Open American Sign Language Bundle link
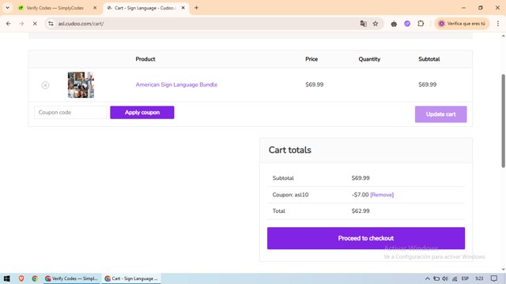506x284 pixels. [176, 84]
